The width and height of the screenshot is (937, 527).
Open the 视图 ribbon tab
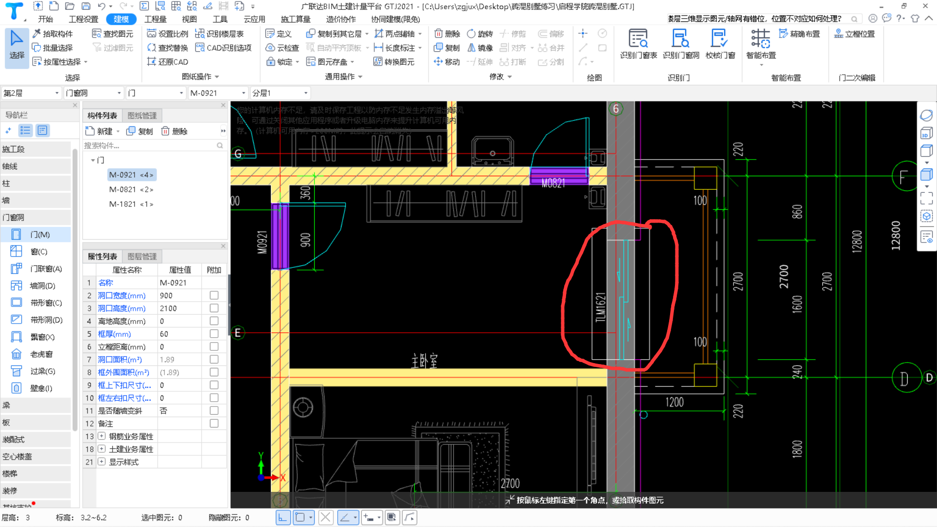click(x=189, y=19)
